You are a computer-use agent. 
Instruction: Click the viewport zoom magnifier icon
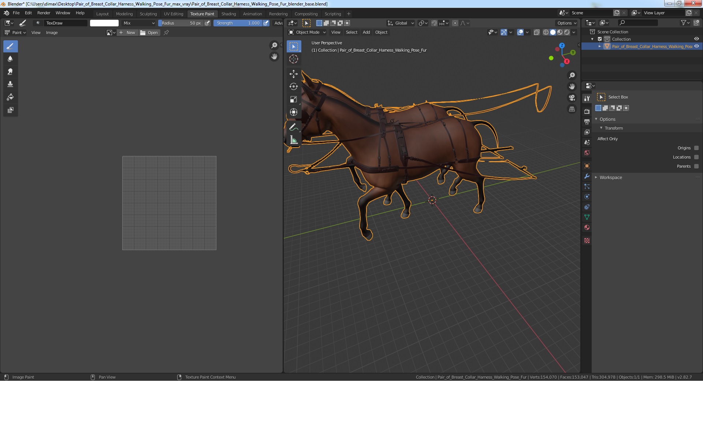click(572, 75)
